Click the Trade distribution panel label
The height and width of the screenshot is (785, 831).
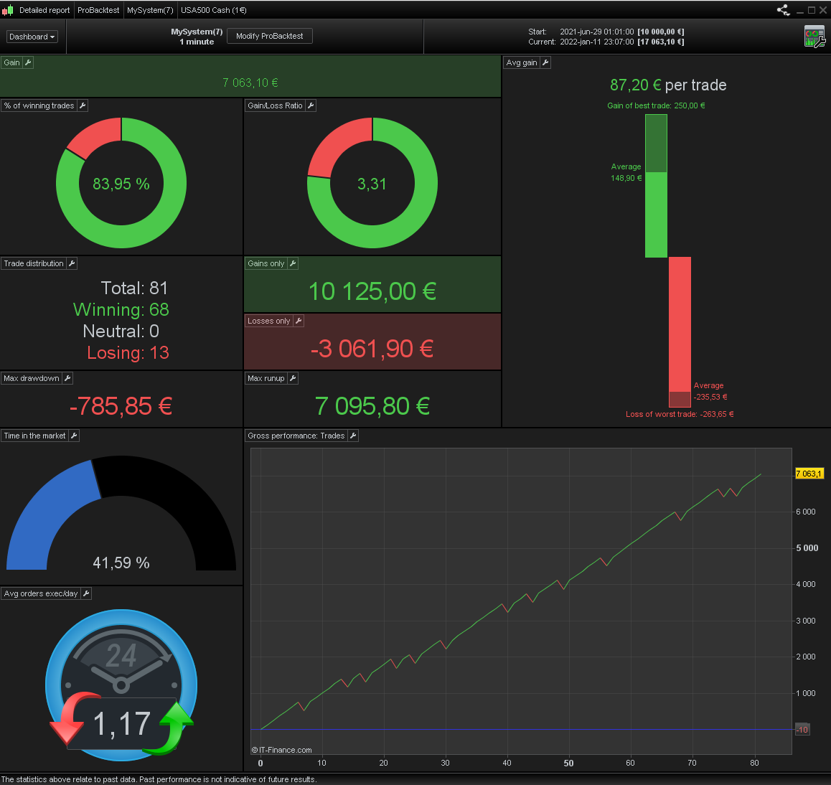point(34,263)
